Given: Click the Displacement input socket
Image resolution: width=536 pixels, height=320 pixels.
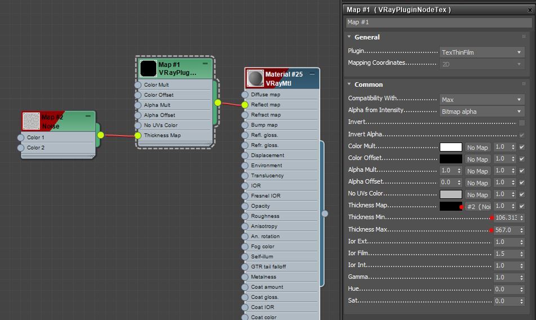Looking at the screenshot, I should (245, 155).
